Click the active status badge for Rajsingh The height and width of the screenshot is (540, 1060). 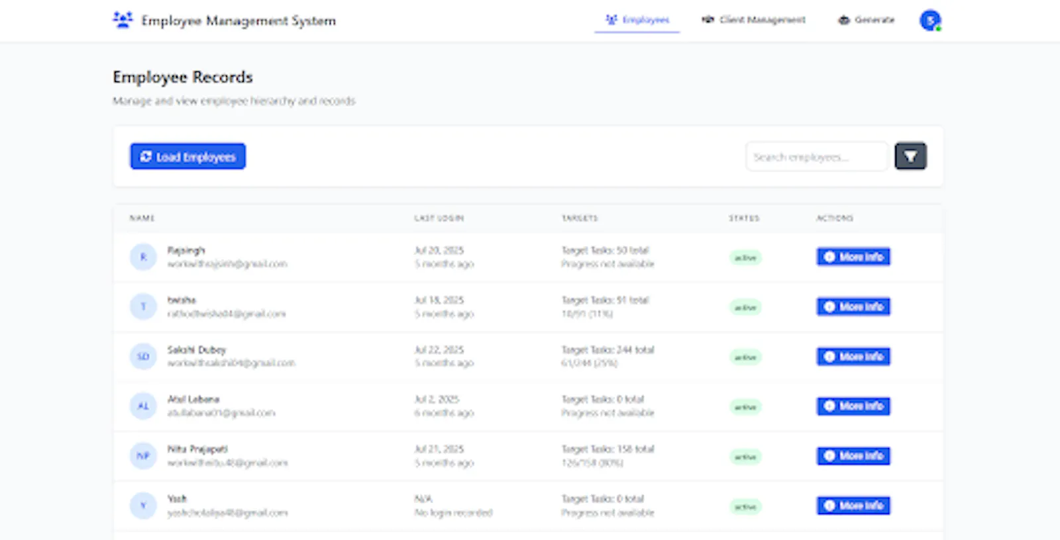coord(745,257)
